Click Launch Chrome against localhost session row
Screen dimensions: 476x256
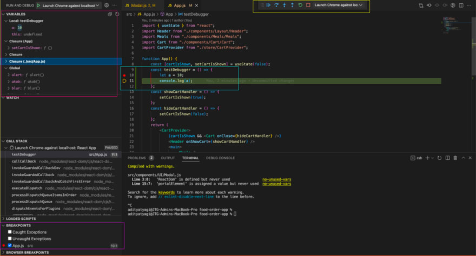(61, 147)
